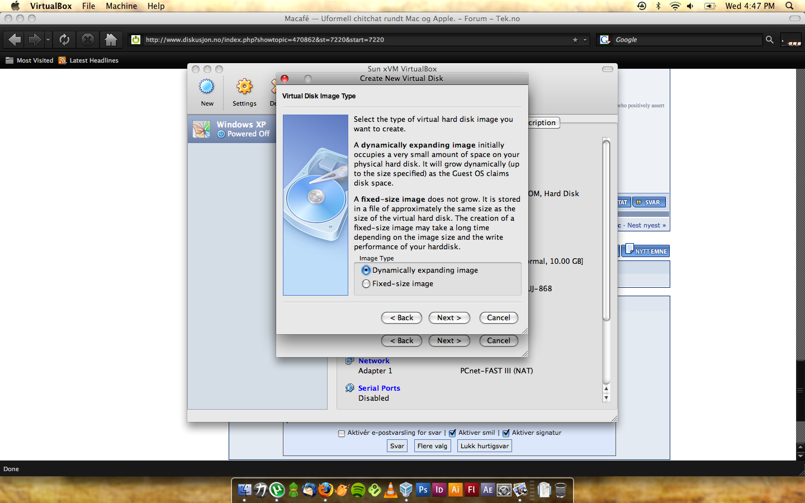Click Back in Create New Virtual Disk
805x503 pixels.
(401, 317)
